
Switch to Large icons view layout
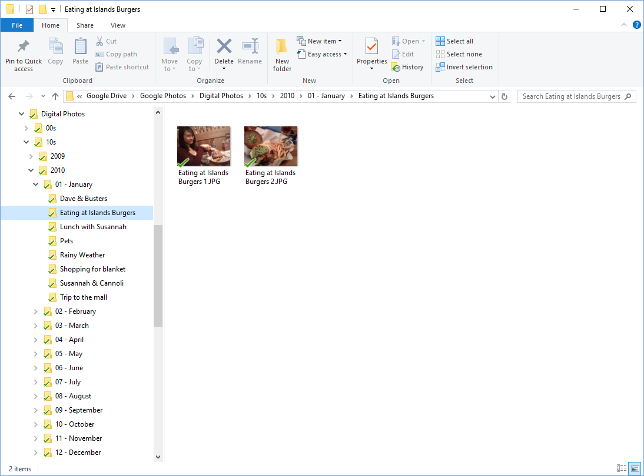click(x=635, y=468)
